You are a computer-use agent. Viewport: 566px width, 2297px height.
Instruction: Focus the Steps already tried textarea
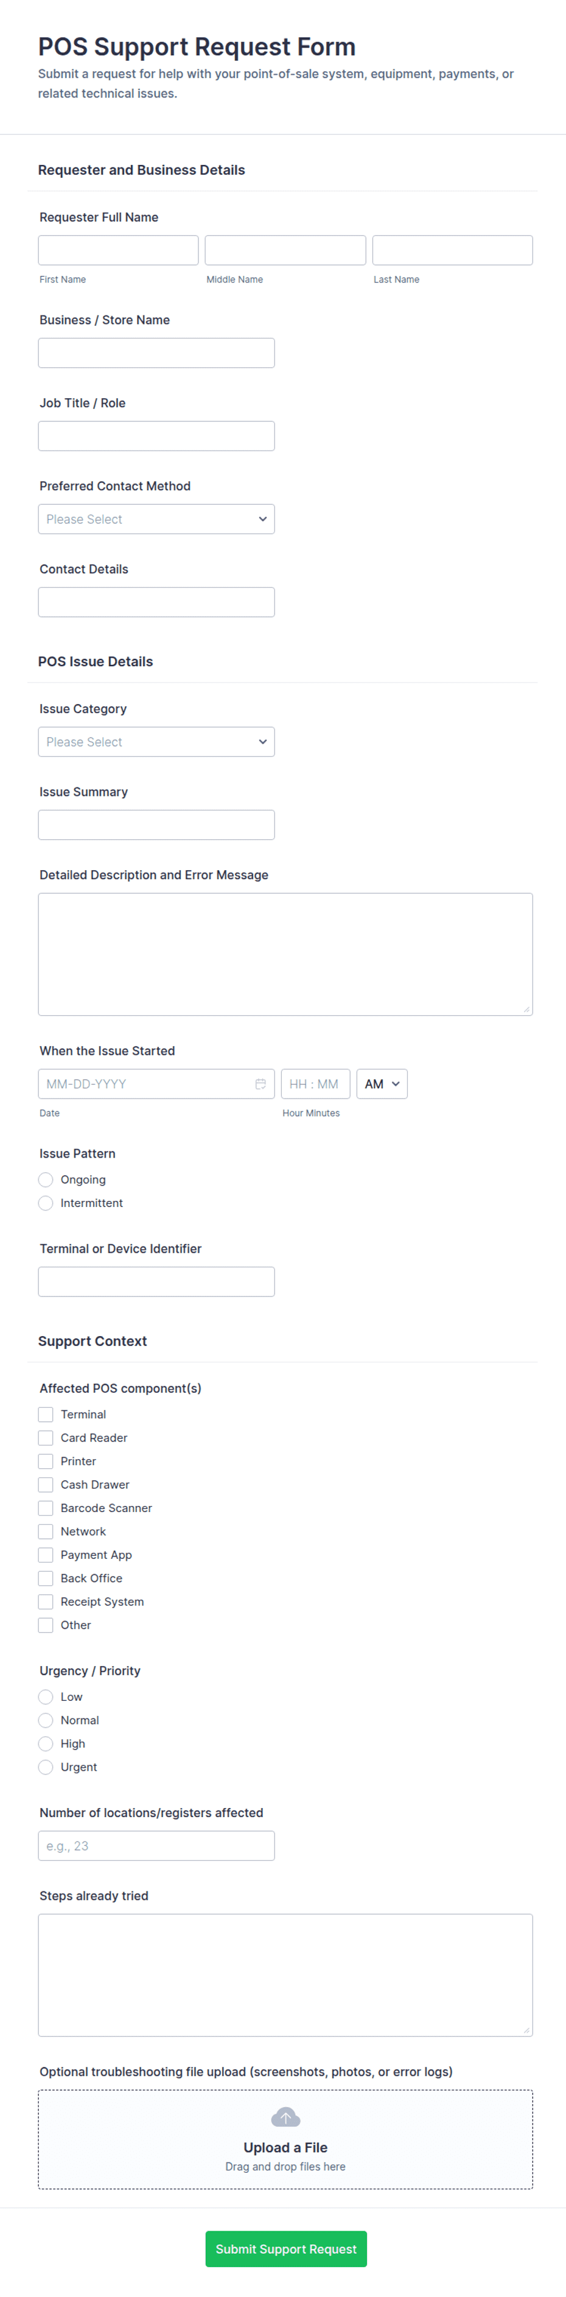pyautogui.click(x=285, y=1975)
